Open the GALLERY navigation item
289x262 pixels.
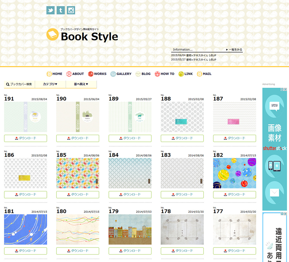coord(121,74)
